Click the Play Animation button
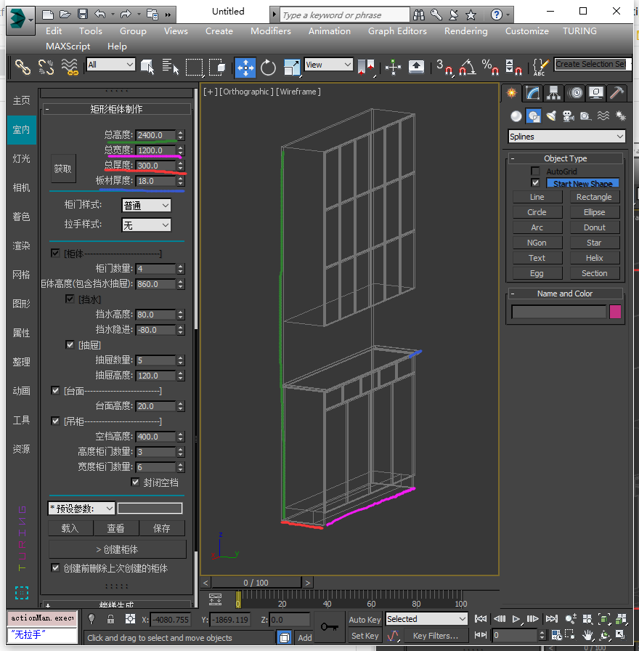The width and height of the screenshot is (639, 651). (516, 618)
